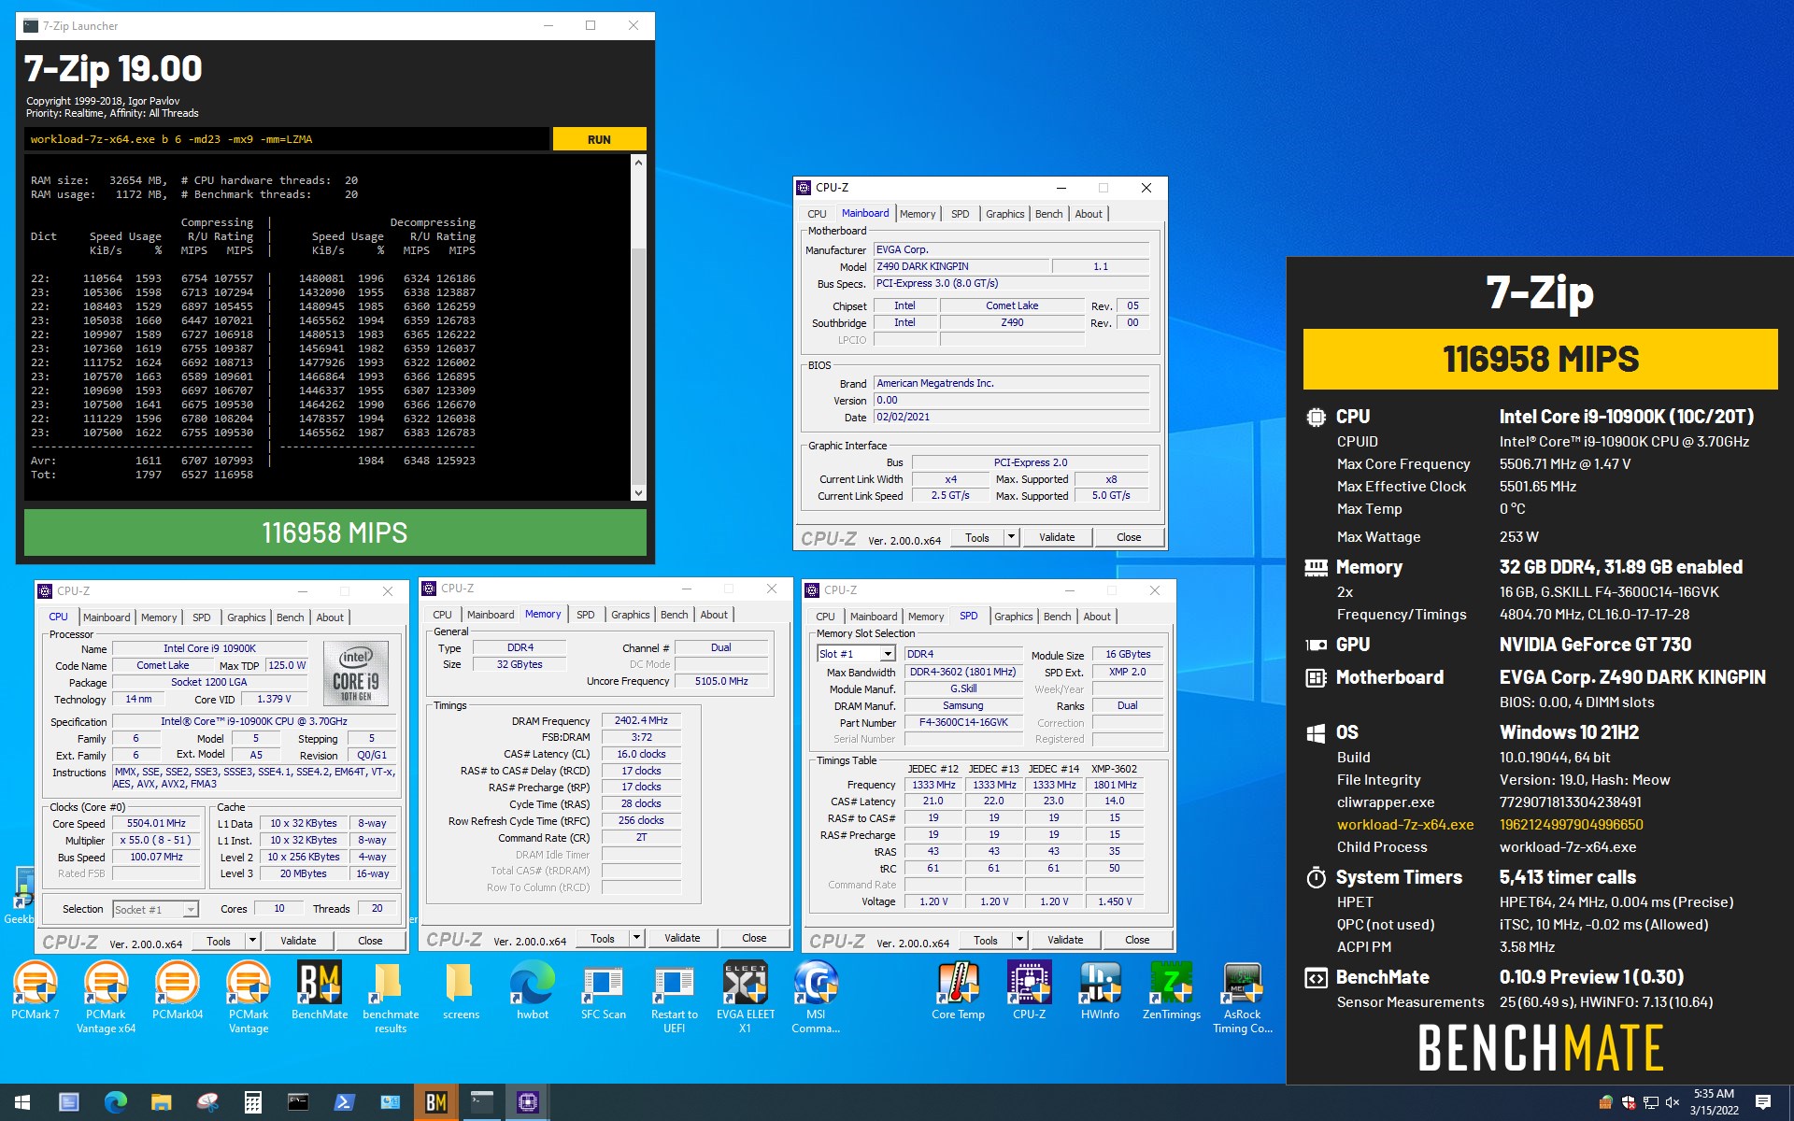Viewport: 1794px width, 1121px height.
Task: Expand the Tools dropdown arrow in the CPU-Z SPD window
Action: point(1019,940)
